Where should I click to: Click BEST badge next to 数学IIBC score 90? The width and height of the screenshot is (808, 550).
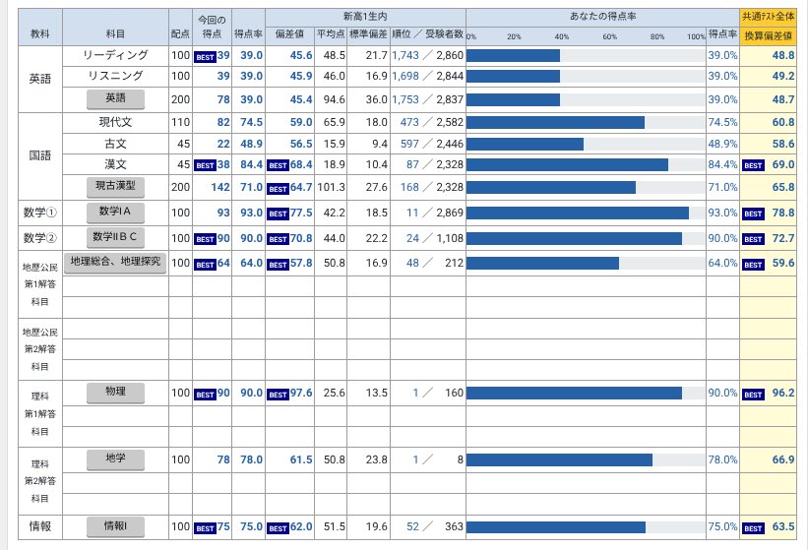tap(205, 239)
